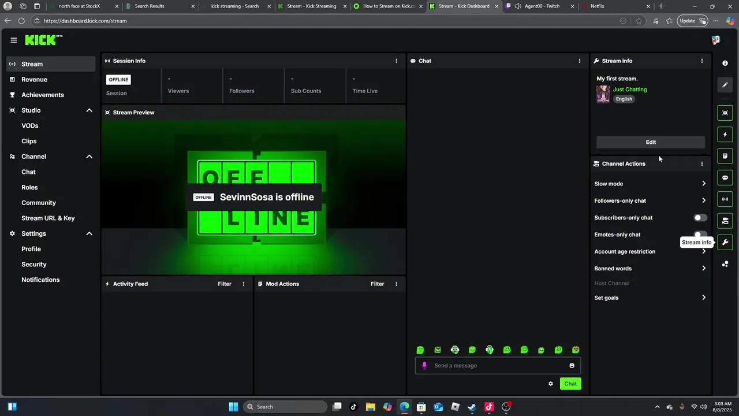Open Activity Feed three-dot options
The height and width of the screenshot is (416, 739).
coord(244,284)
